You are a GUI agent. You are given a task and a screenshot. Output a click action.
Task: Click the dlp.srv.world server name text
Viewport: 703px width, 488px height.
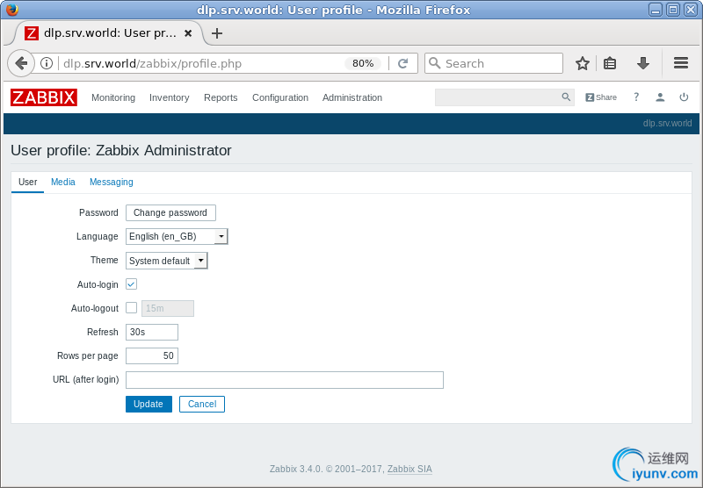667,123
